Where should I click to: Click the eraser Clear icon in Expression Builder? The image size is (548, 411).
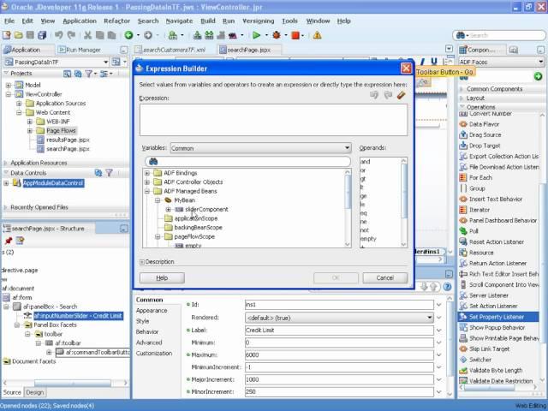402,95
